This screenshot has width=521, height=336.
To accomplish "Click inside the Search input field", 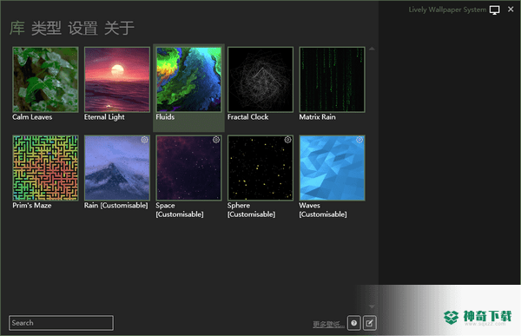I will 61,323.
